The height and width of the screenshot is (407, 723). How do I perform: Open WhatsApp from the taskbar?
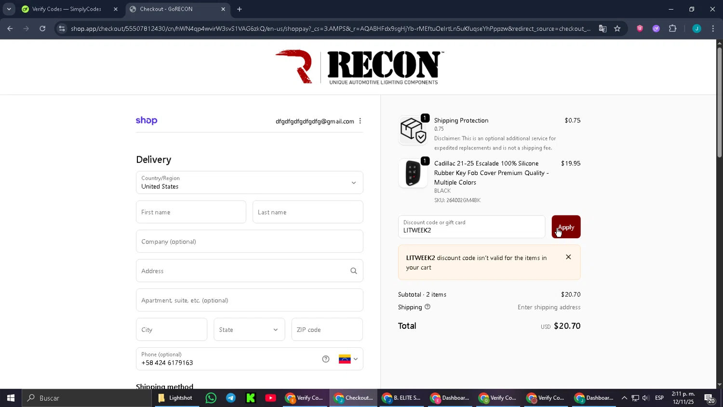click(x=211, y=398)
